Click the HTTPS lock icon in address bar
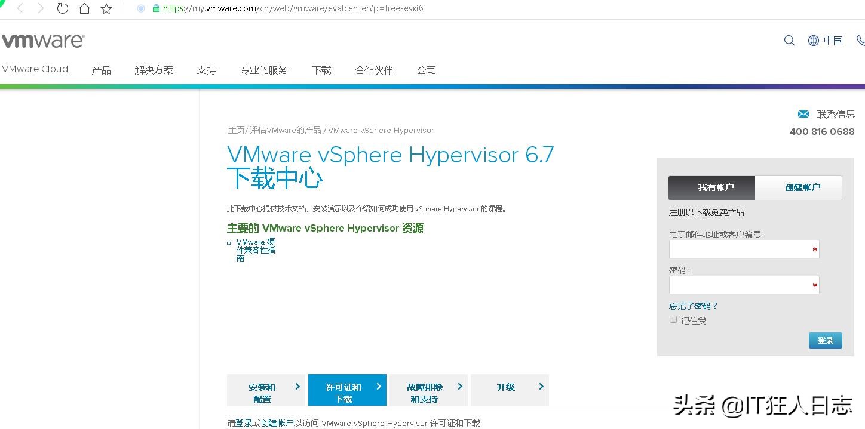This screenshot has height=429, width=865. click(157, 8)
